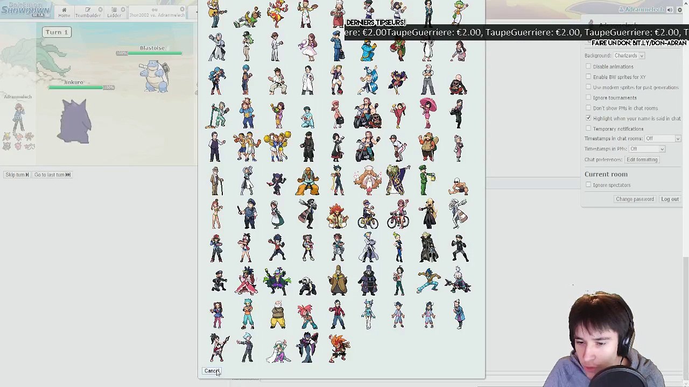This screenshot has width=689, height=387.
Task: Click the Blastoise sprite in battle
Action: coord(154,76)
